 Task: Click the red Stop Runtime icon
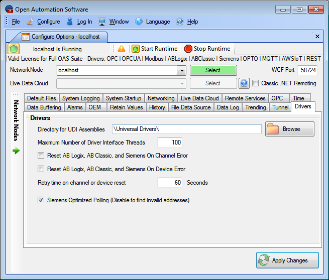click(x=188, y=49)
